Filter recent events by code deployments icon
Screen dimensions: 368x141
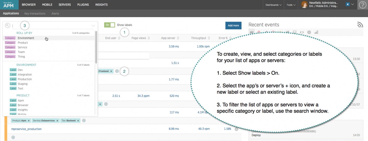(x=302, y=32)
